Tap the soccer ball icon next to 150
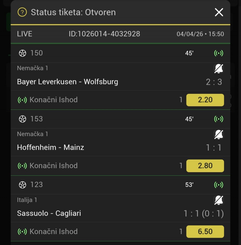The height and width of the screenshot is (245, 241). (x=23, y=53)
